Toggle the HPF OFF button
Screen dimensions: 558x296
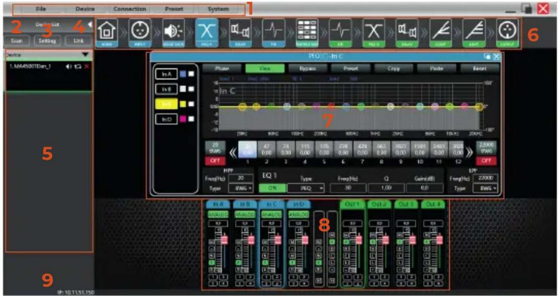(x=212, y=161)
